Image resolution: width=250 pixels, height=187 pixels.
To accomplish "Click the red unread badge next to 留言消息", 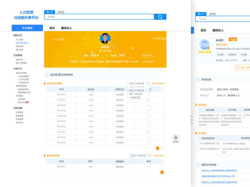I will pos(27,102).
